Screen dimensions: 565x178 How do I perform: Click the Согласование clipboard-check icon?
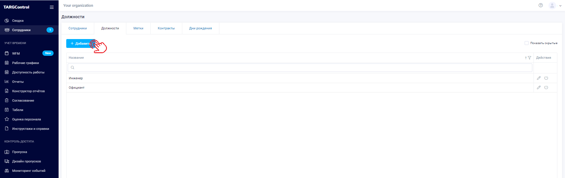pyautogui.click(x=7, y=100)
